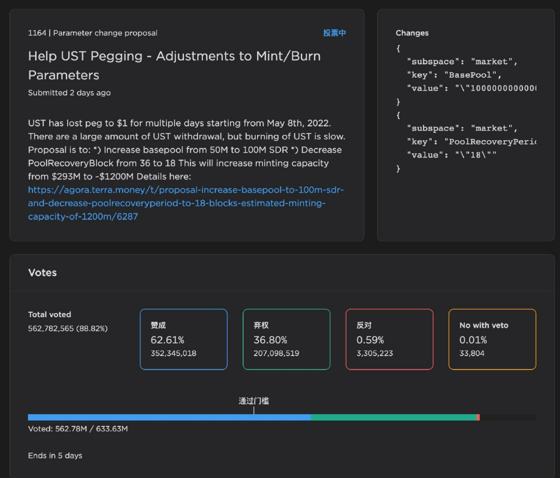Click the 1164 | Parameter change proposal label
The width and height of the screenshot is (560, 478).
(x=93, y=33)
